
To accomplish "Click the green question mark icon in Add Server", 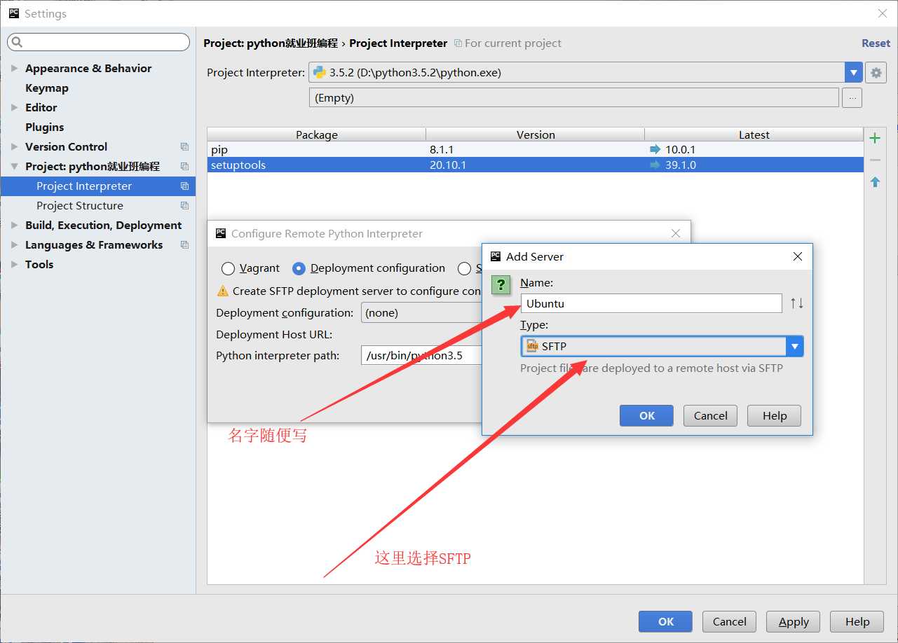I will (x=501, y=284).
